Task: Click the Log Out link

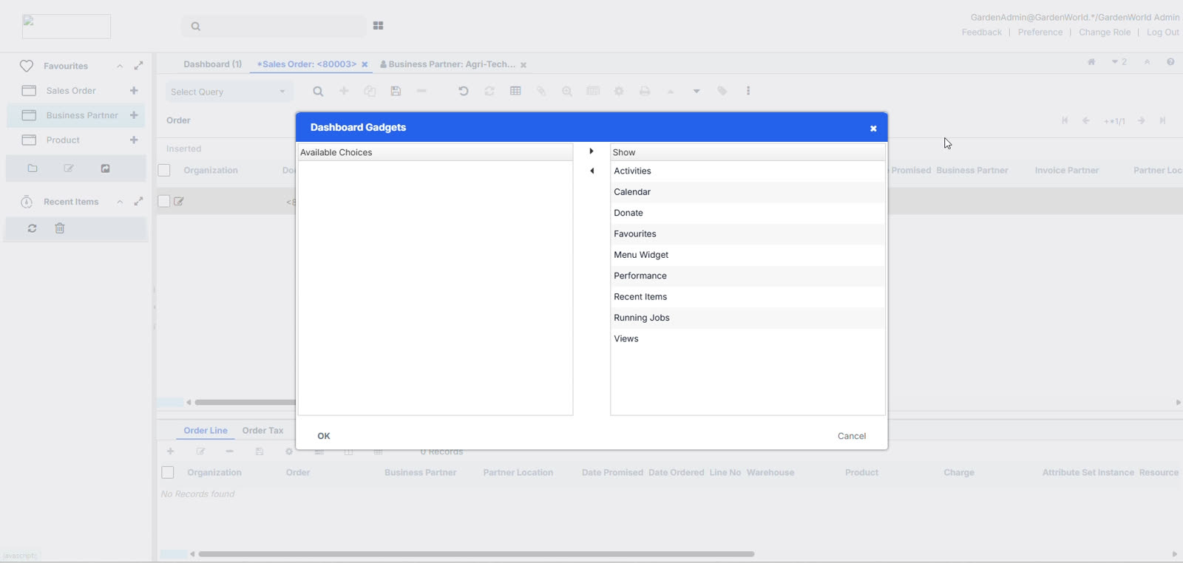Action: point(1163,33)
